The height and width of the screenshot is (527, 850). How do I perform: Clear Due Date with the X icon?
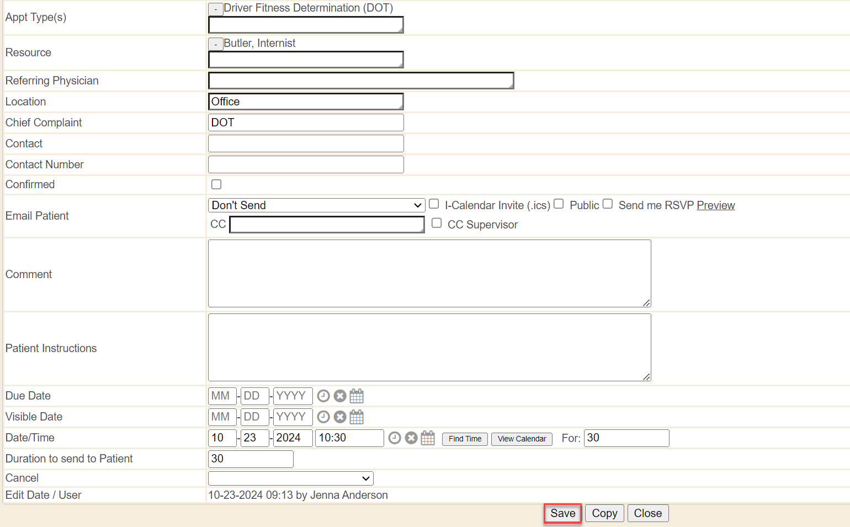click(x=340, y=396)
